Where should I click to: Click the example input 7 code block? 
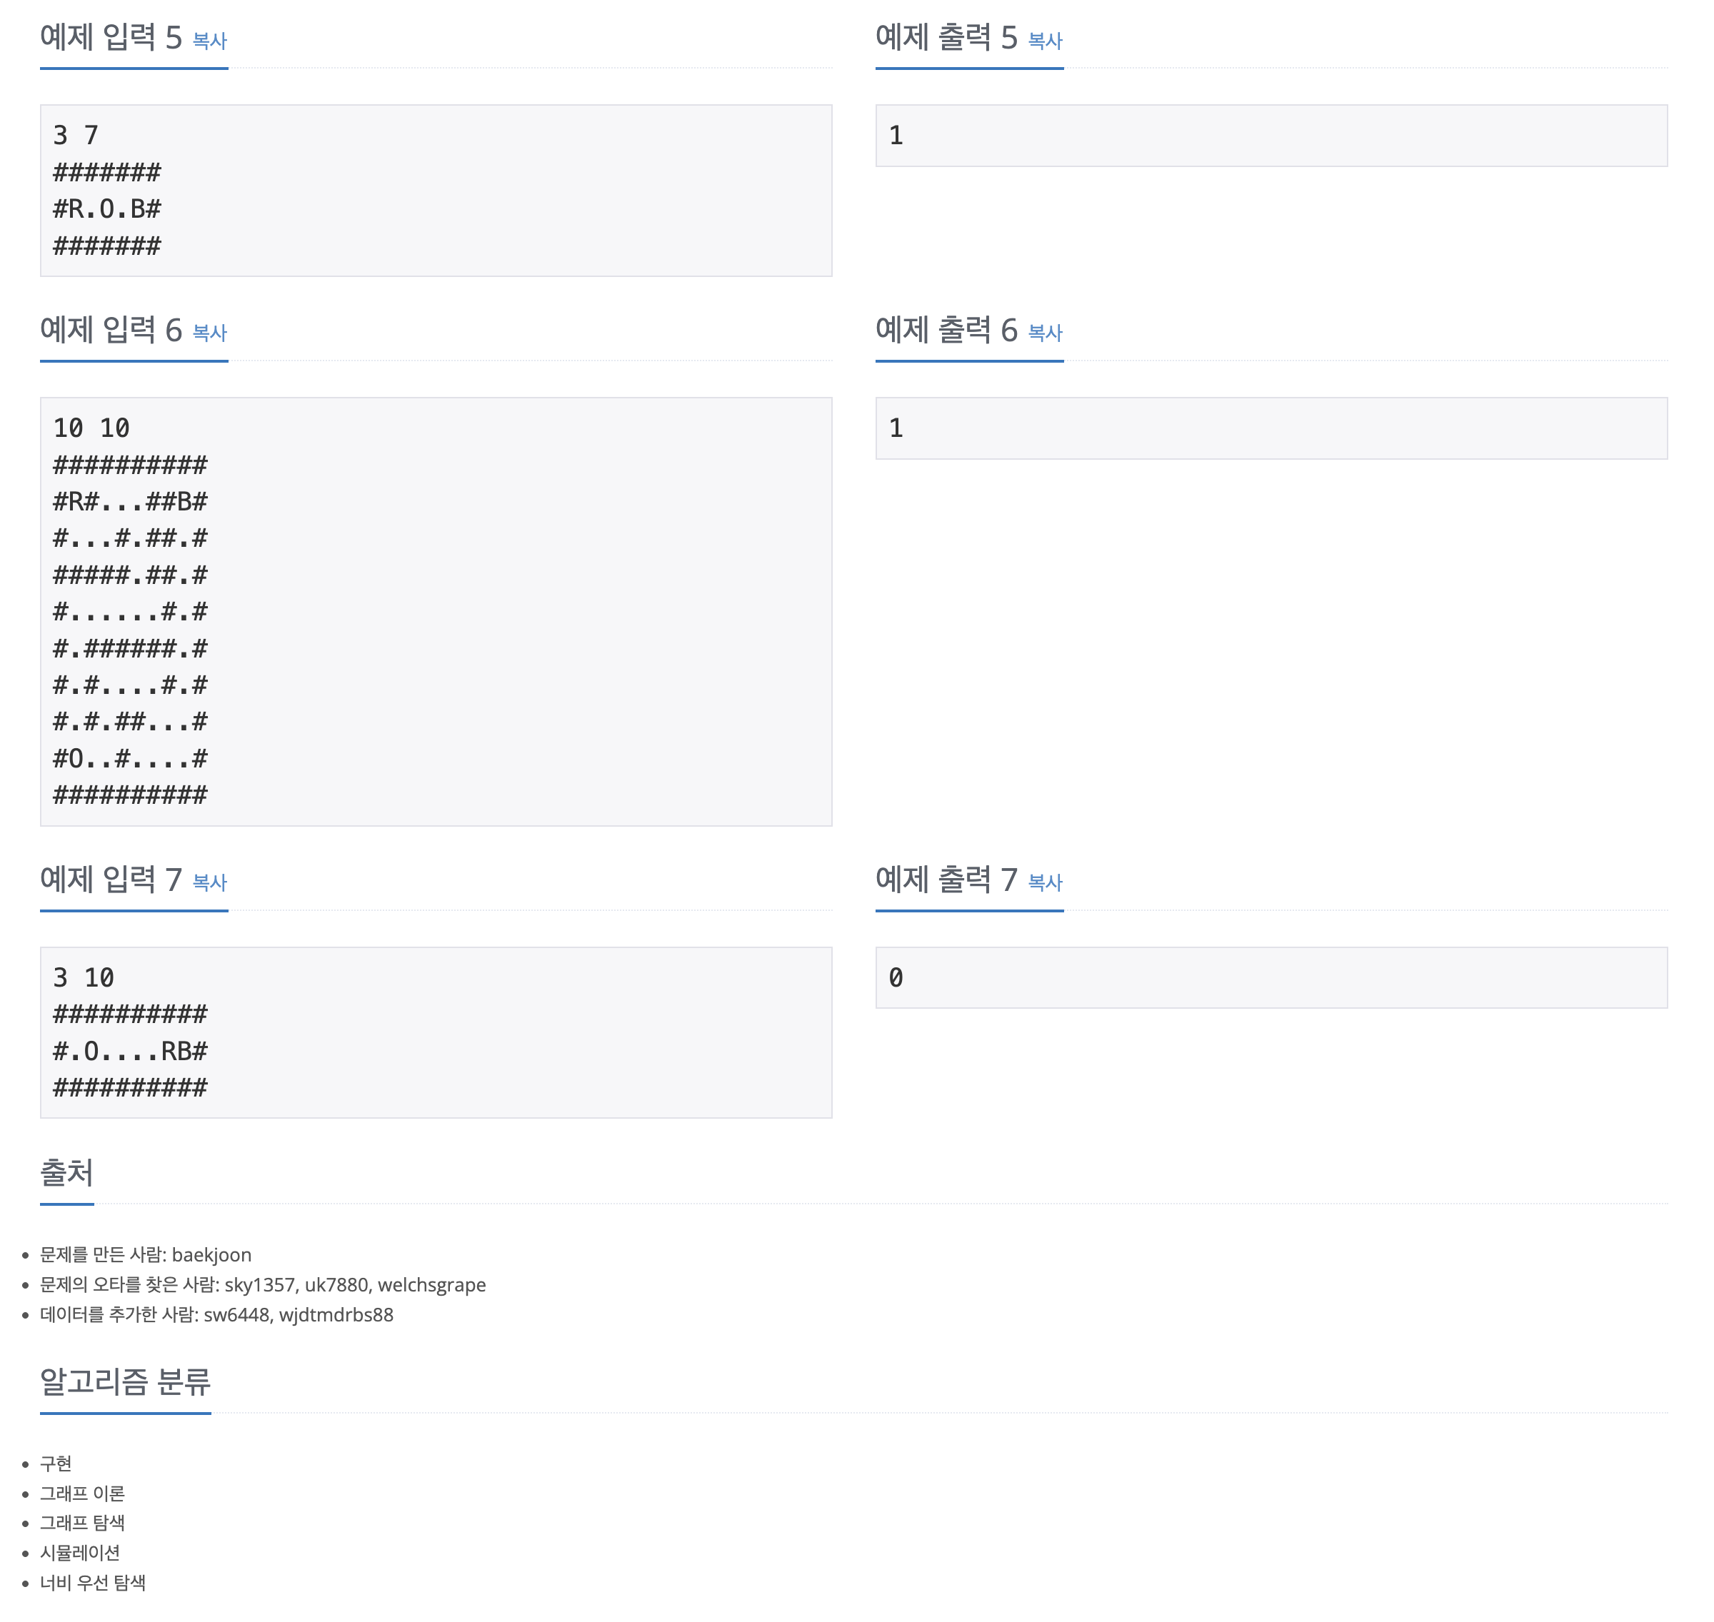(436, 1032)
